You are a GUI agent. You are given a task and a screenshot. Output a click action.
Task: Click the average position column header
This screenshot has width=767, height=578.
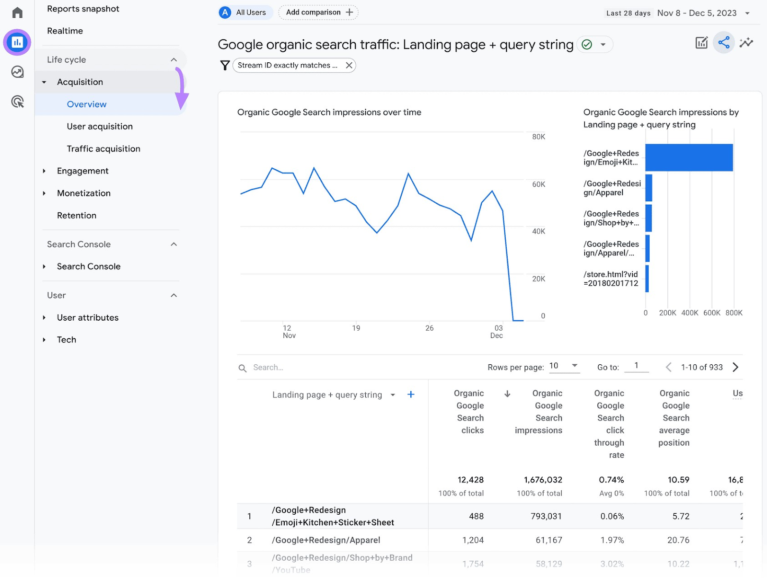(674, 418)
